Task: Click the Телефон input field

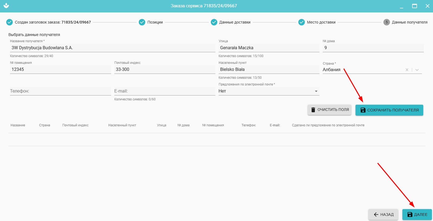Action: pyautogui.click(x=60, y=91)
